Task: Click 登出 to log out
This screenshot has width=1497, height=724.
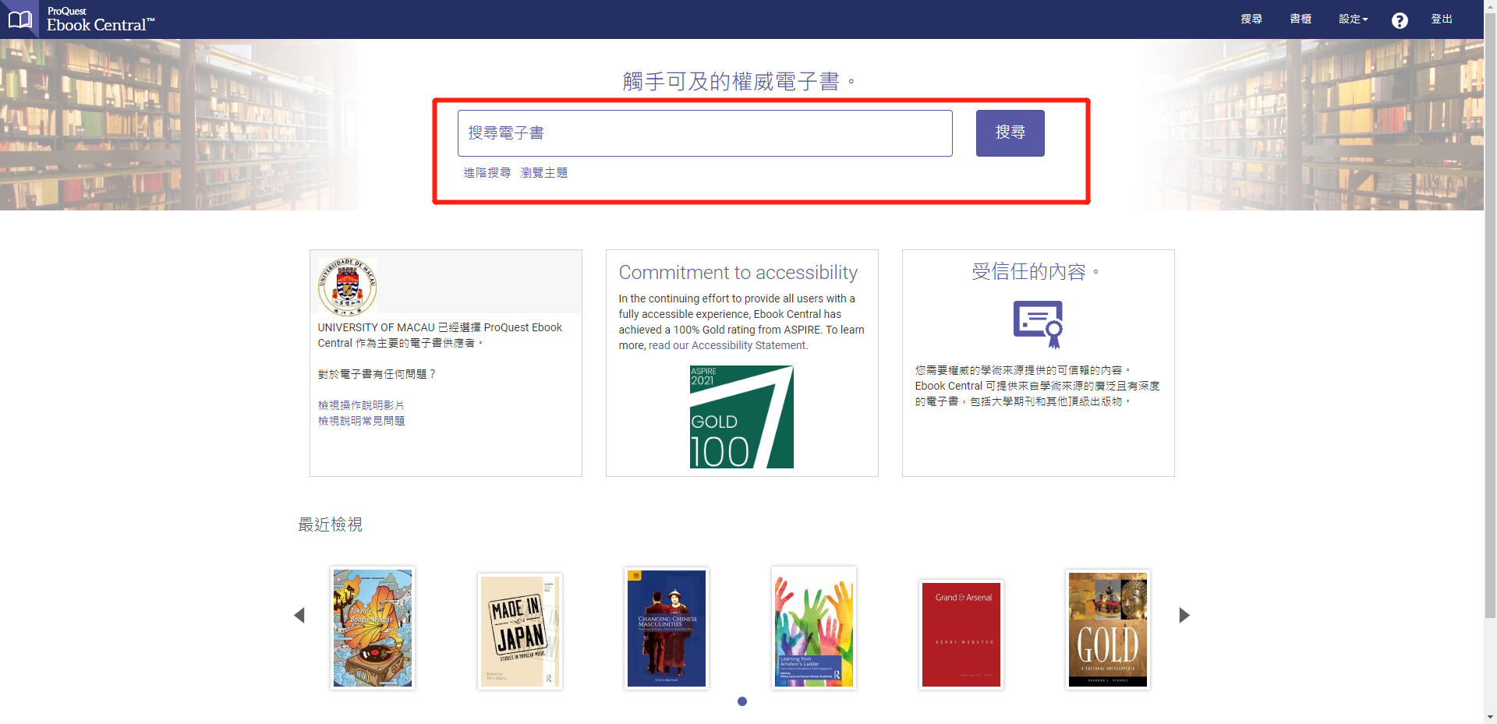Action: coord(1442,19)
